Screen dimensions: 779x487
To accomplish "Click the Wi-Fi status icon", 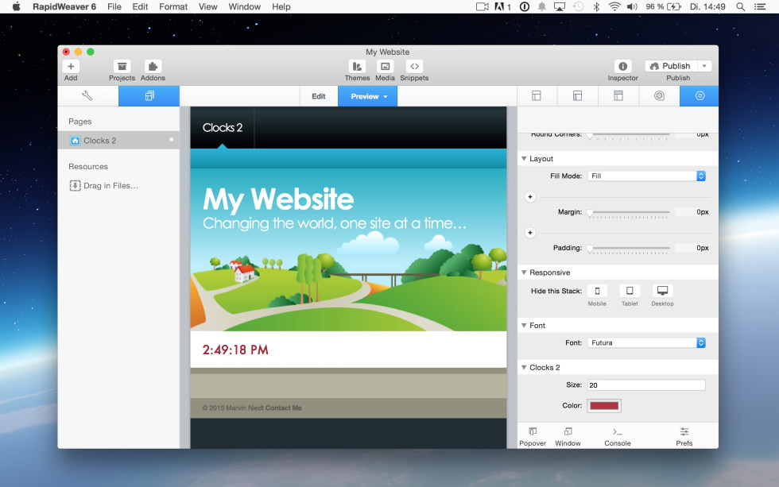I will [x=614, y=7].
